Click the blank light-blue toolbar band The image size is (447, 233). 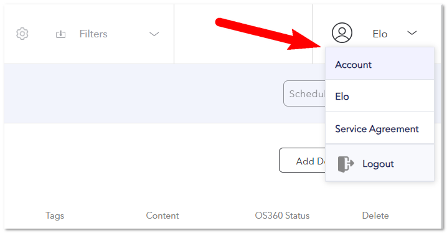[x=143, y=93]
